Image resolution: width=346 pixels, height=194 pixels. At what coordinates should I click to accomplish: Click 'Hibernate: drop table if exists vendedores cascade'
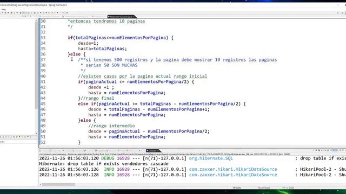(104, 164)
